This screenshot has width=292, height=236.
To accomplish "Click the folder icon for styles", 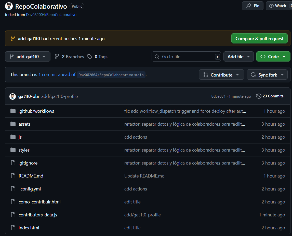I will click(x=13, y=150).
